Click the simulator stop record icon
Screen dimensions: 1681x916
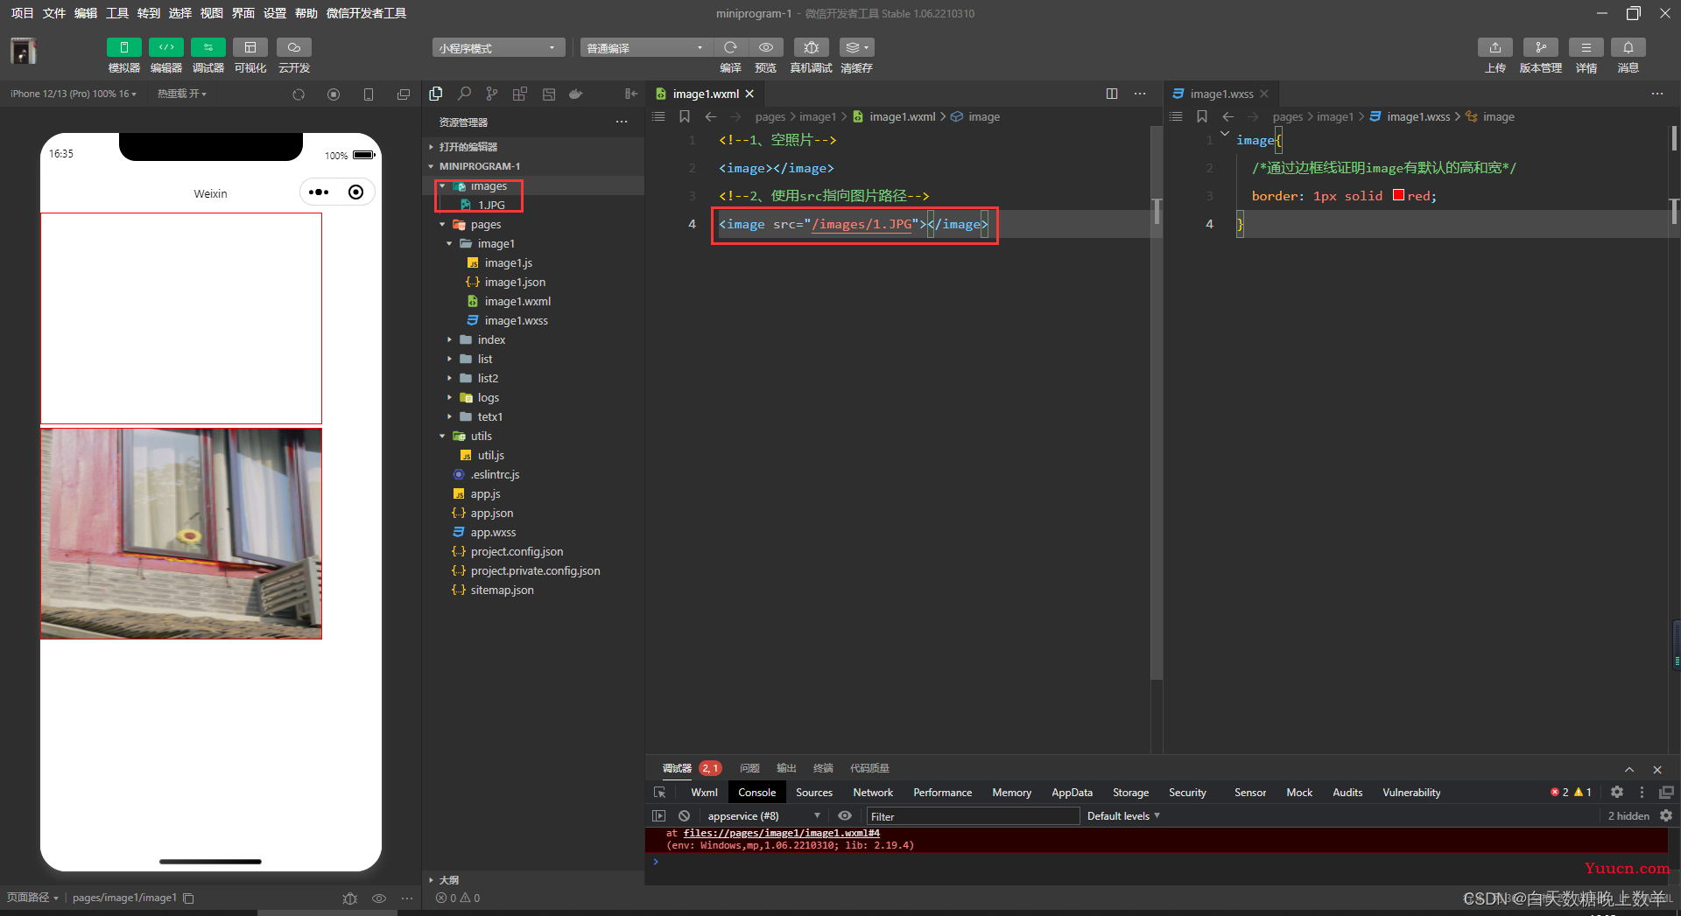[x=334, y=94]
